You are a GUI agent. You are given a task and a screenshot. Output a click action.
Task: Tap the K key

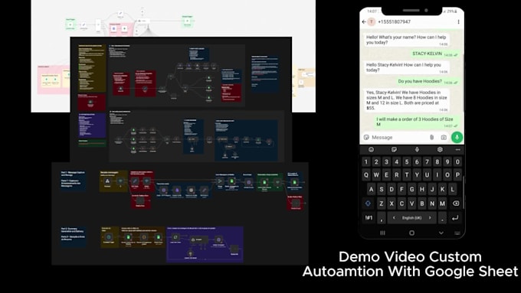pos(442,190)
